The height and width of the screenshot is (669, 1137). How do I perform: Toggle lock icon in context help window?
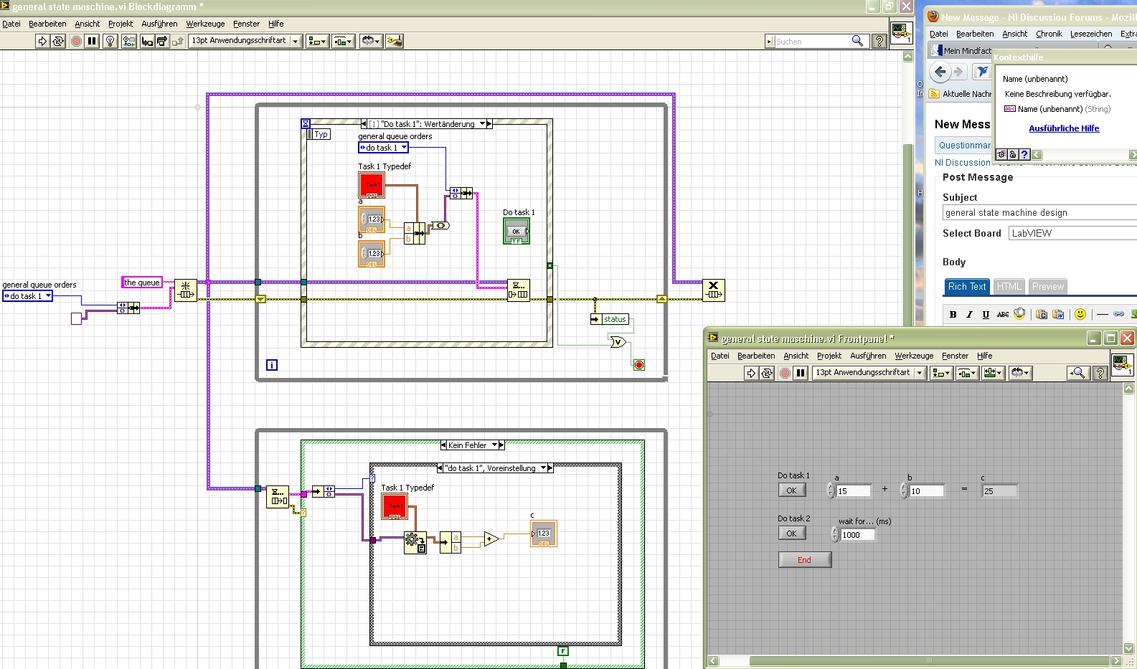click(x=1013, y=154)
